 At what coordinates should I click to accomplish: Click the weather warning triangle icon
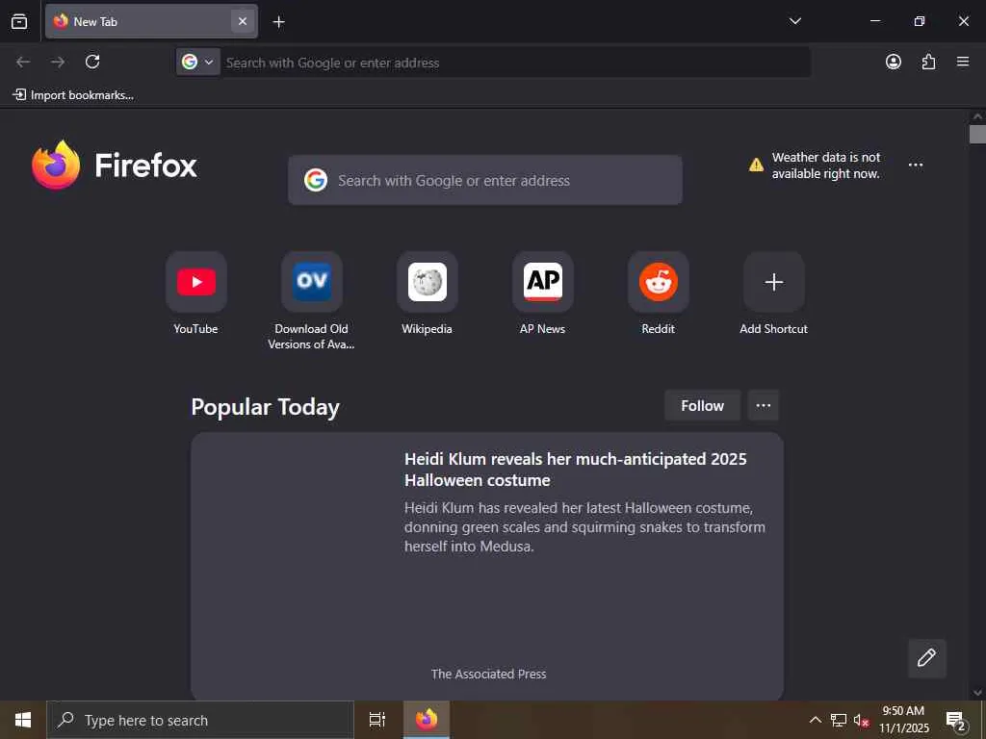[756, 165]
